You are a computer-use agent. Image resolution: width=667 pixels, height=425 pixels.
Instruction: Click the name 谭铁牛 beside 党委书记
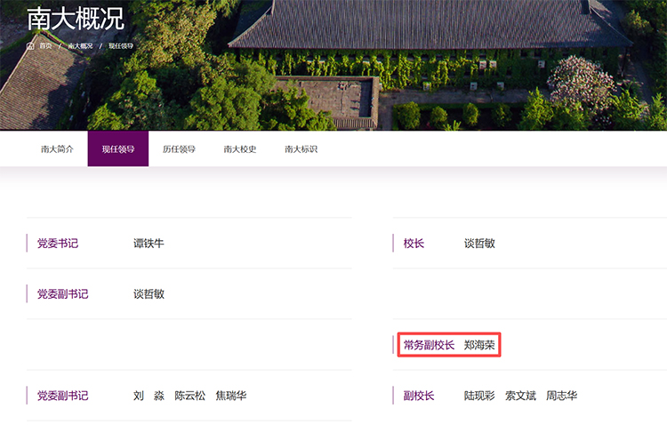click(149, 244)
